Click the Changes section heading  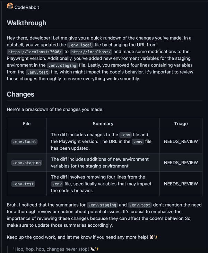tap(20, 94)
